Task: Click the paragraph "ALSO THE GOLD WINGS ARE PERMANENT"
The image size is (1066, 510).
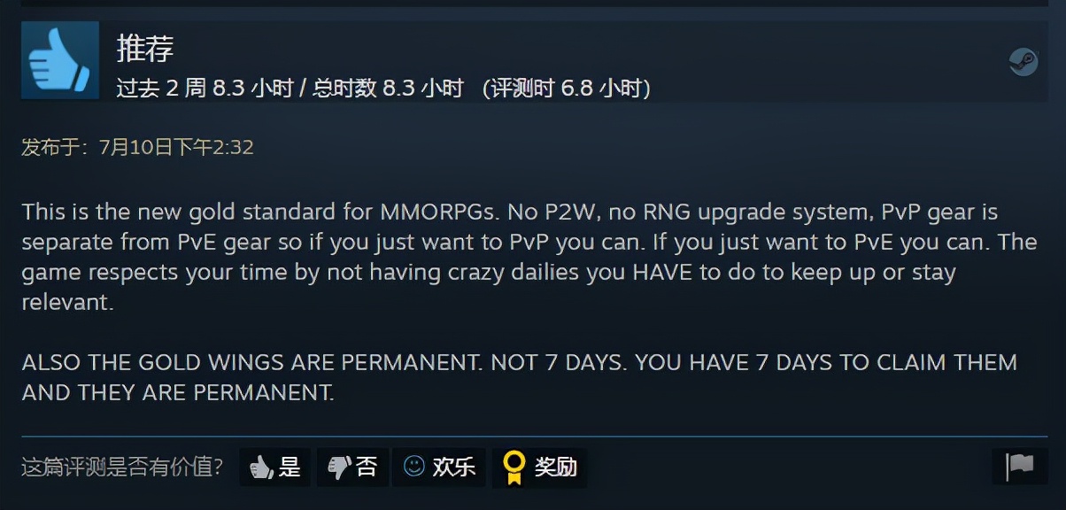Action: 519,378
